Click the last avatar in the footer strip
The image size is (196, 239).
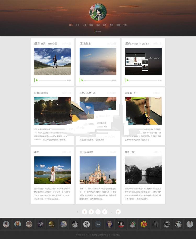point(190,224)
